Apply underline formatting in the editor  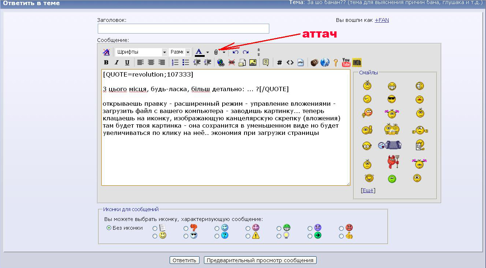click(x=127, y=63)
